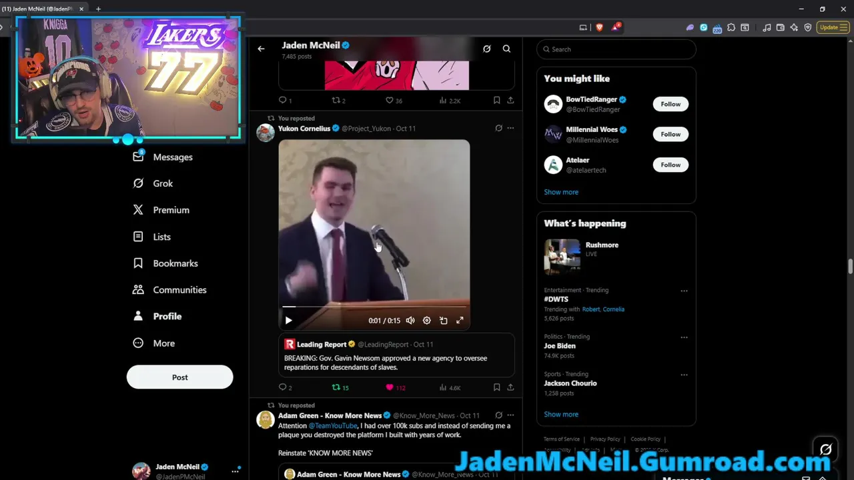Viewport: 854px width, 480px height.
Task: Open floating Grok button at bottom right
Action: pyautogui.click(x=825, y=450)
